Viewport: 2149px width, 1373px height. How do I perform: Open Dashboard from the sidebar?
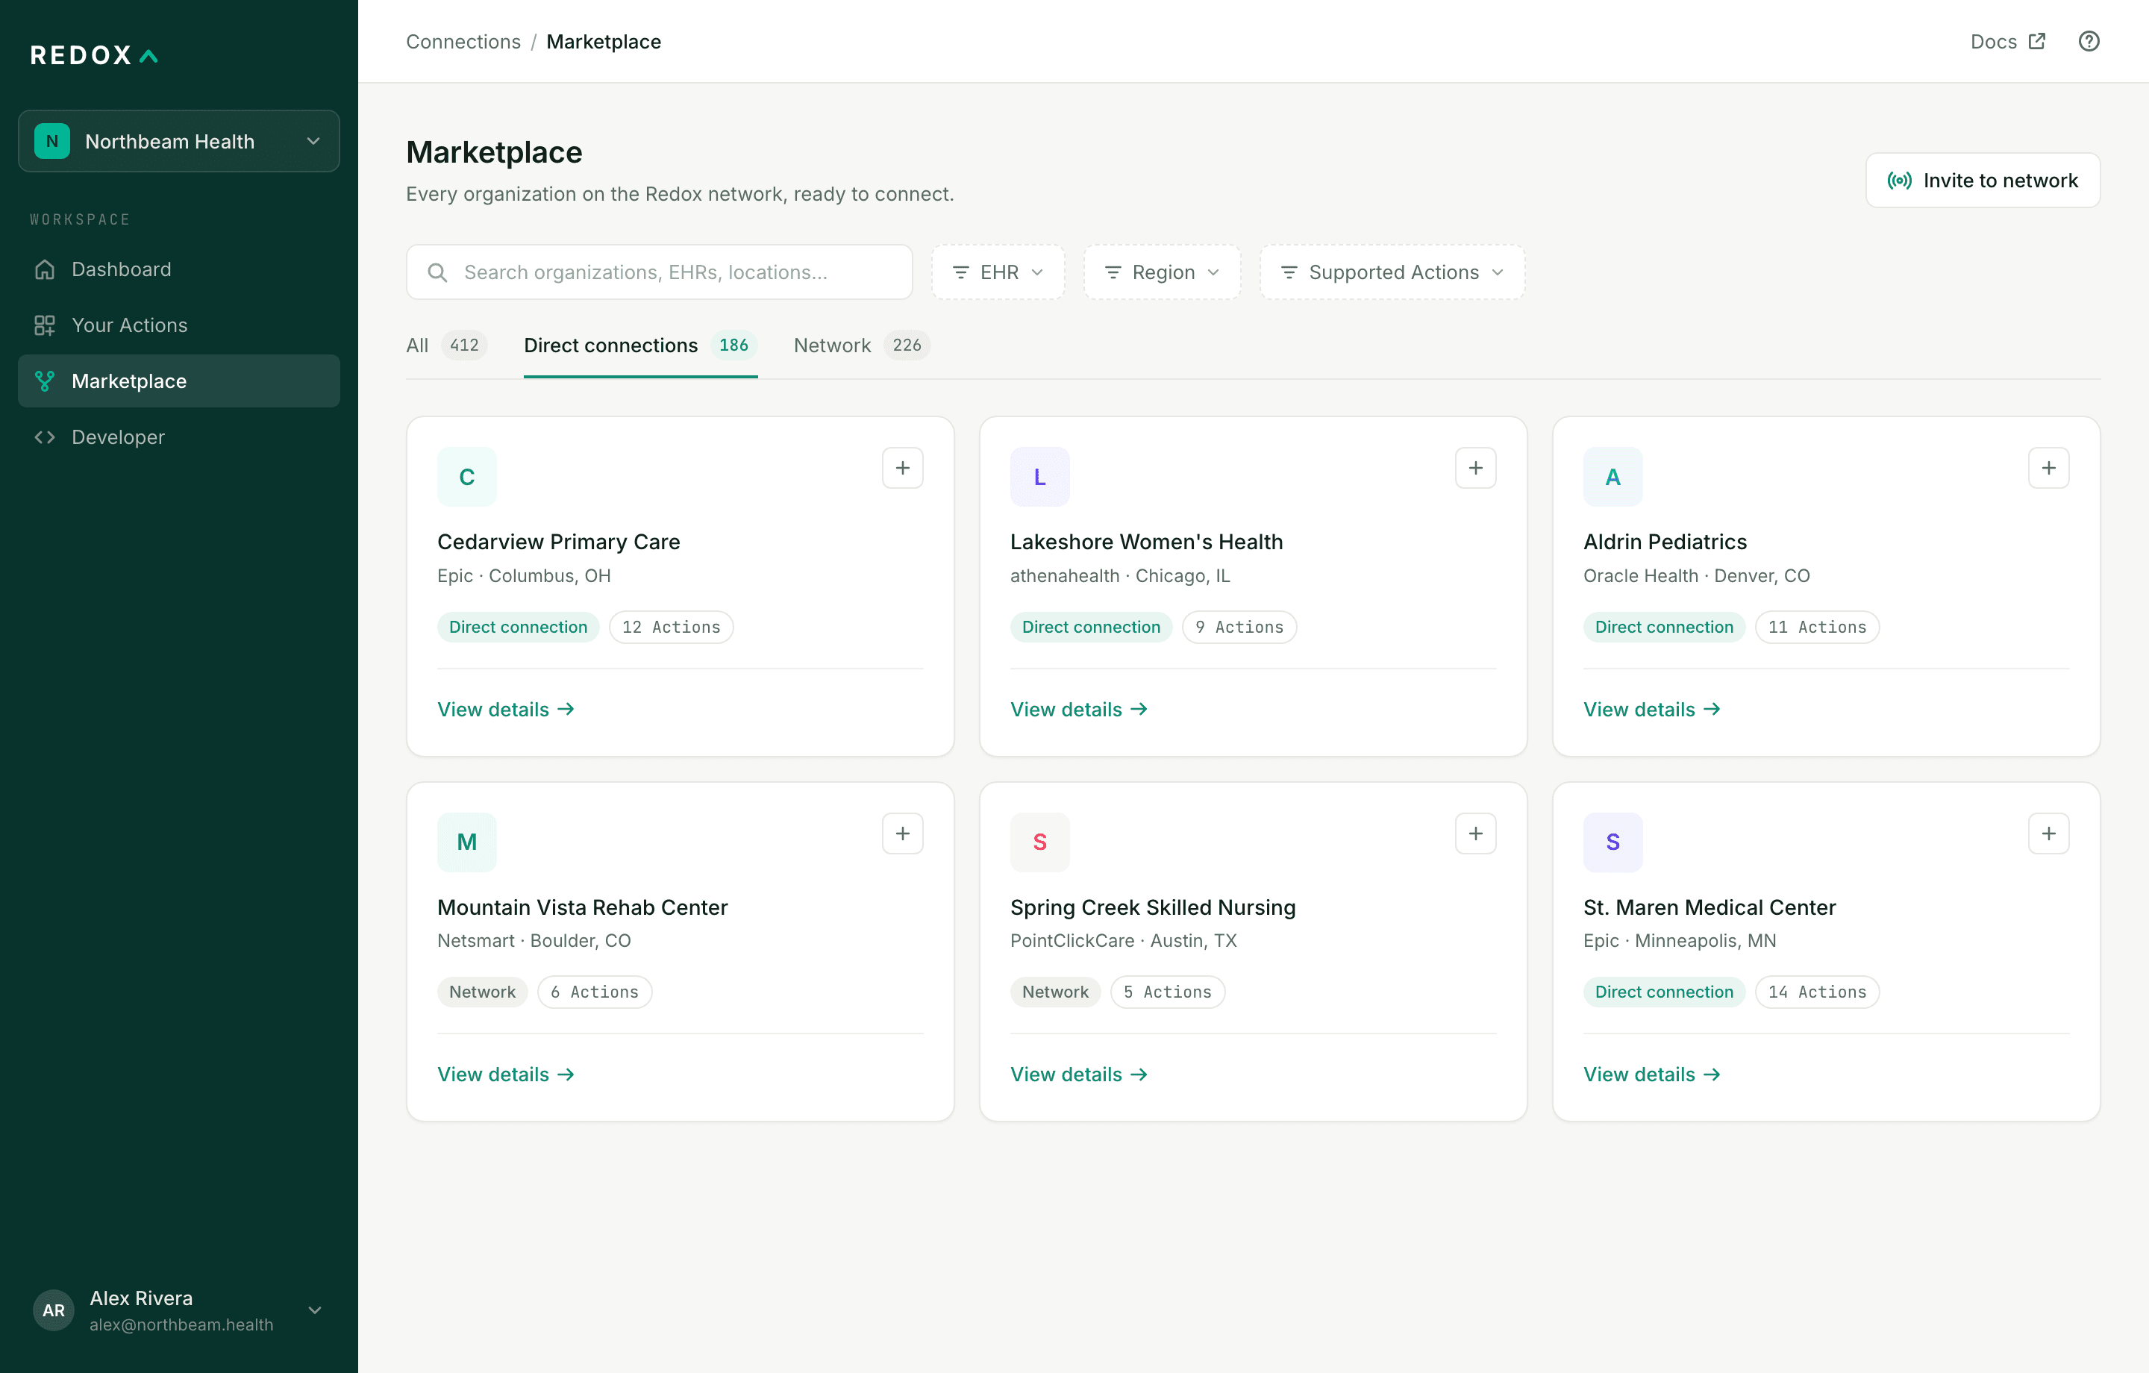click(178, 269)
